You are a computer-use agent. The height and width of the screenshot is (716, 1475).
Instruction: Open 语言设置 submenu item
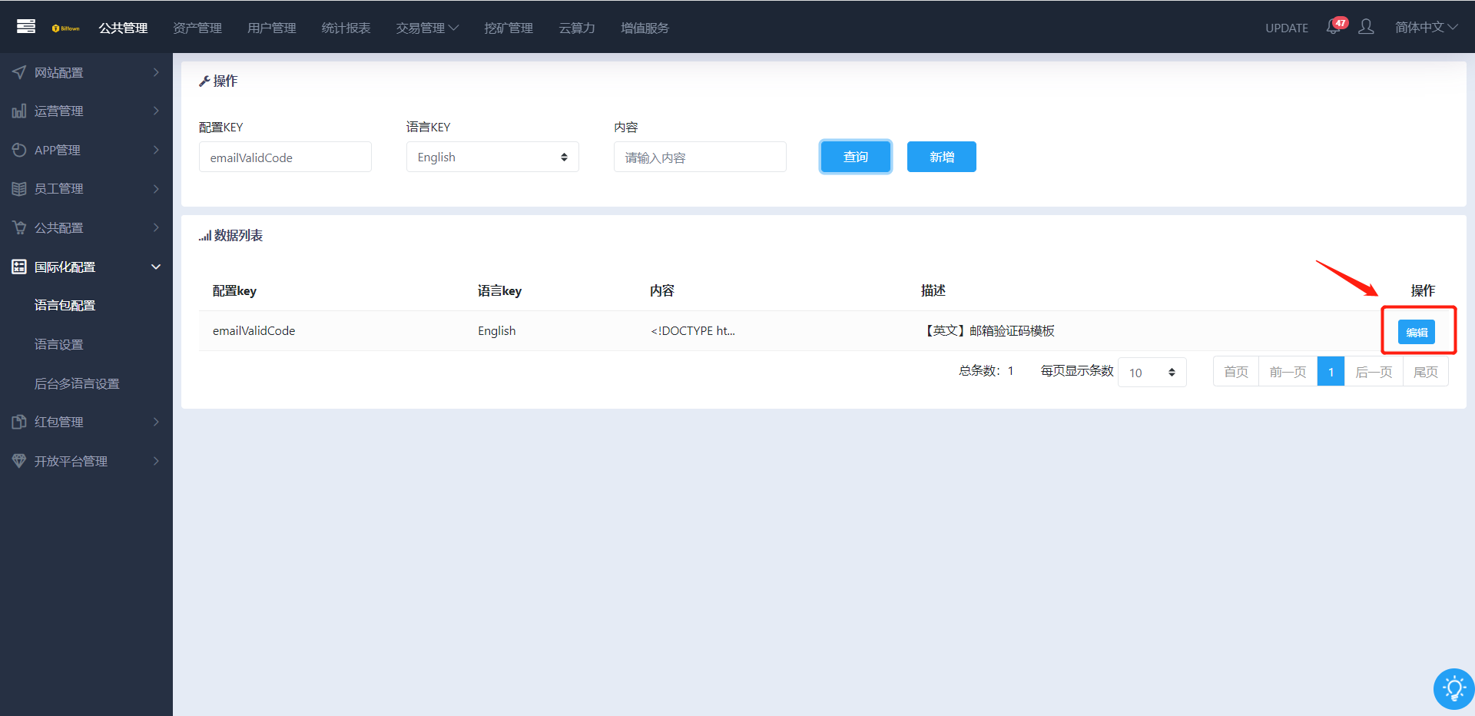(x=59, y=344)
